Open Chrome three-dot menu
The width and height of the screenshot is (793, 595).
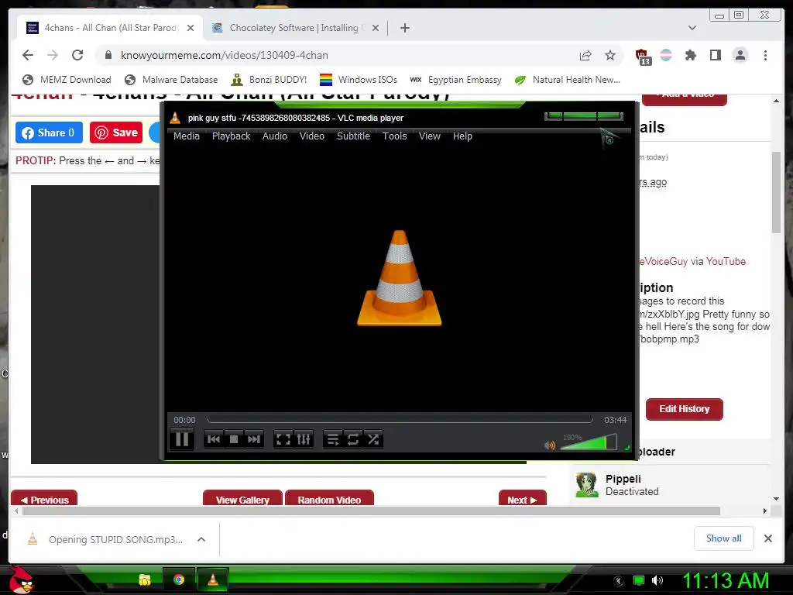click(x=765, y=55)
